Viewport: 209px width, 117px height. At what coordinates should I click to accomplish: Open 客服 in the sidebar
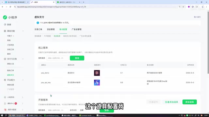tap(9, 40)
